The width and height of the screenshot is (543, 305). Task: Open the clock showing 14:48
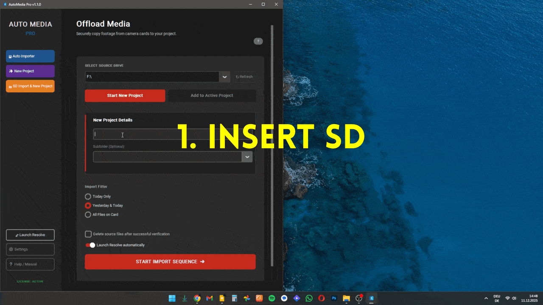pos(530,298)
